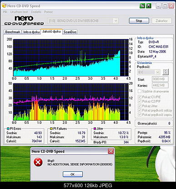Click the Start field showing 0000 MB
This screenshot has width=176, height=189.
click(160, 79)
